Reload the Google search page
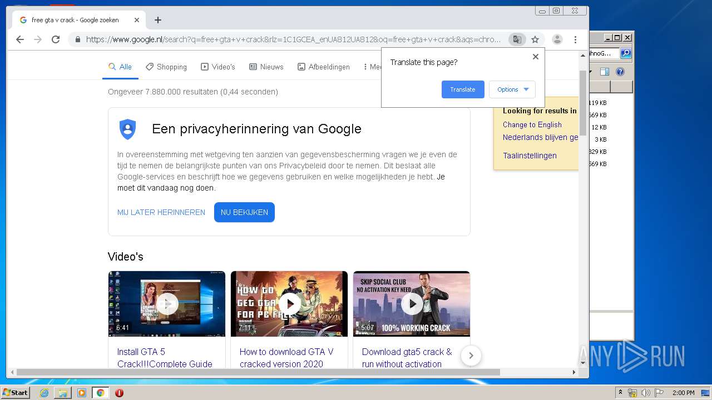This screenshot has width=712, height=400. point(56,39)
